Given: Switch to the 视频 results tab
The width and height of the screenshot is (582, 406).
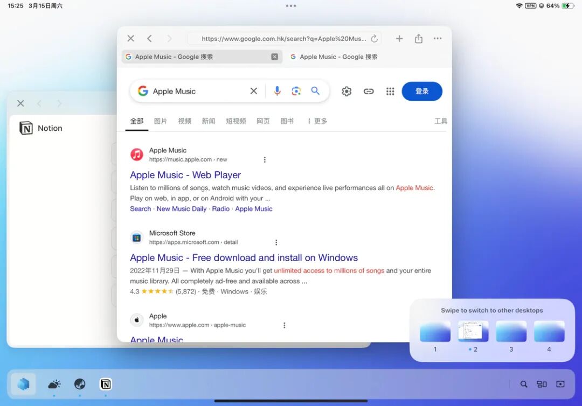Looking at the screenshot, I should (x=184, y=121).
